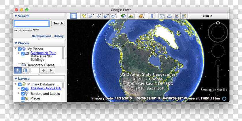This screenshot has height=121, width=242.
Task: Toggle the places transparency view button
Action: click(25, 70)
